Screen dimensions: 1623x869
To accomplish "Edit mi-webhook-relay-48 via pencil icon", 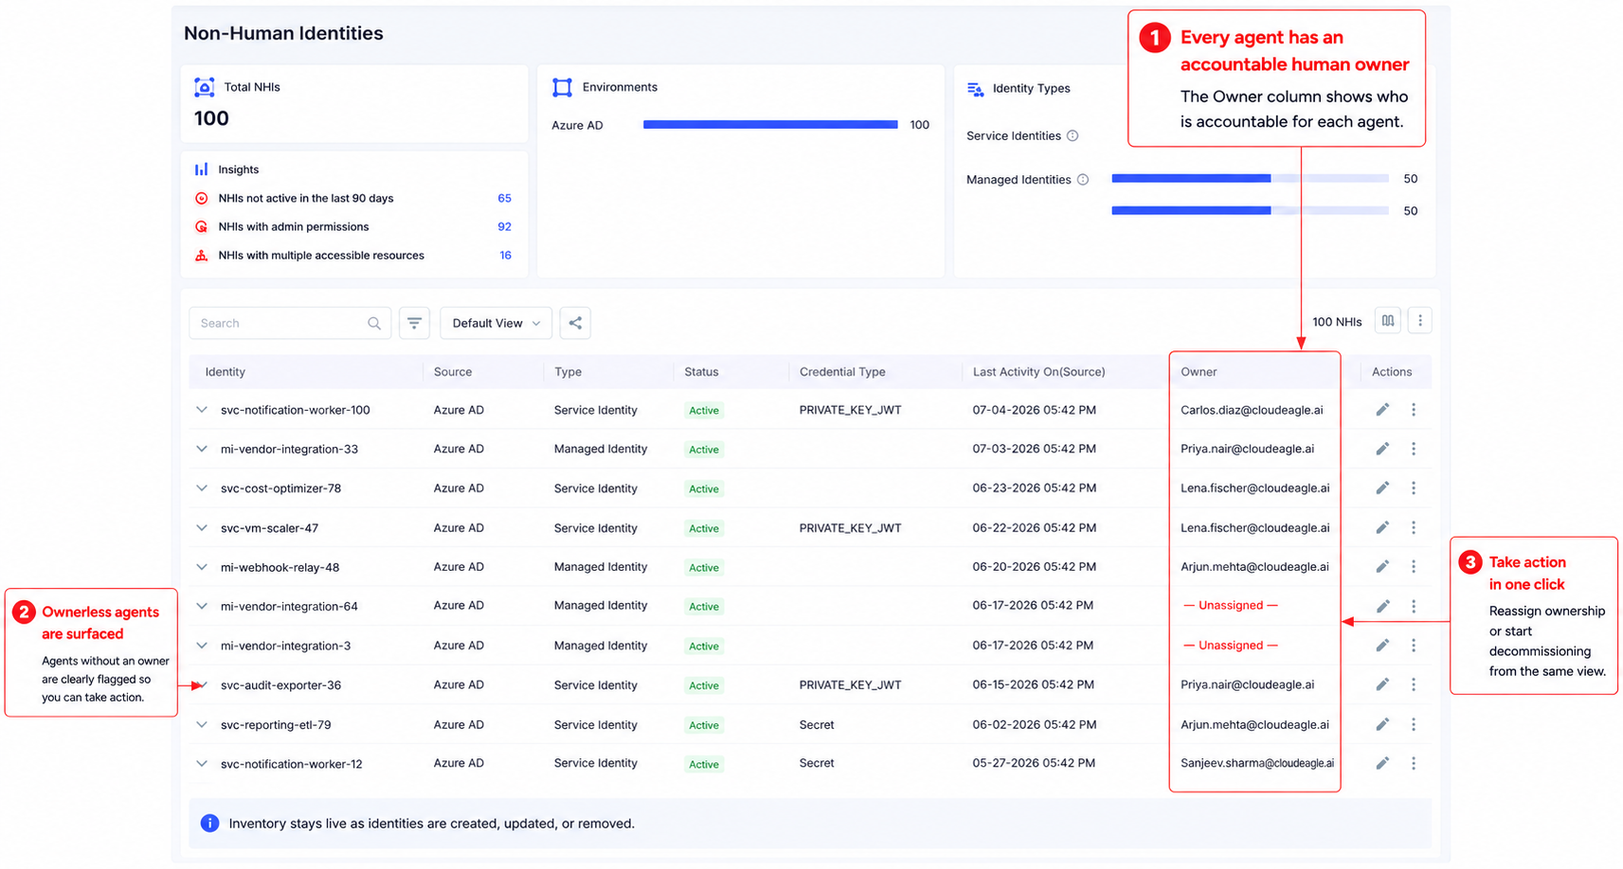I will tap(1382, 567).
